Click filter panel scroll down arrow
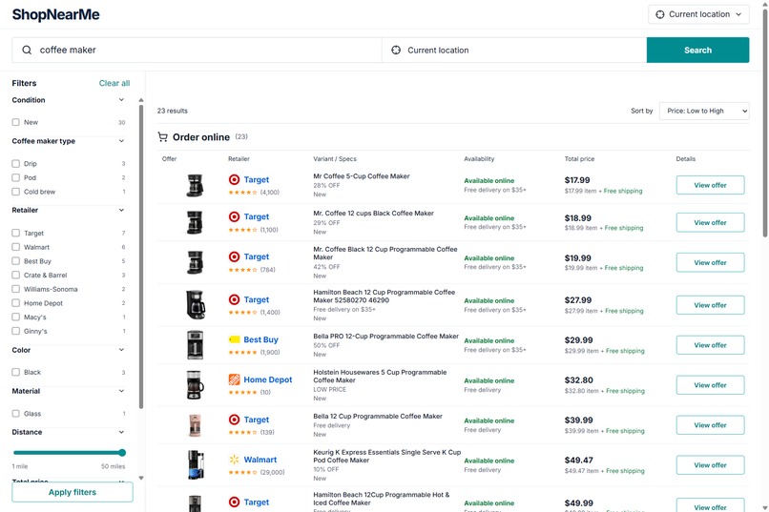Screen dimensions: 769x512 pos(141,478)
